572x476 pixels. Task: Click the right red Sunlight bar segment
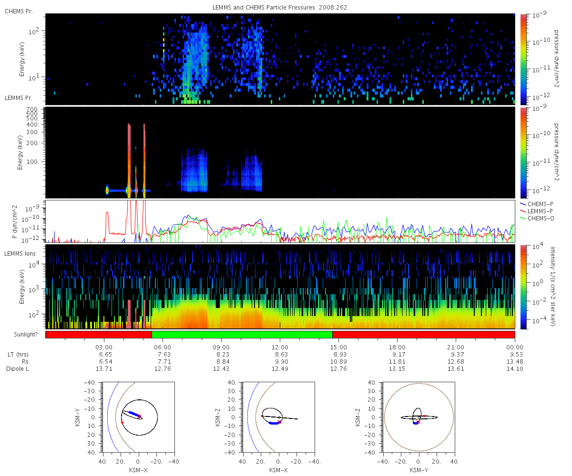point(423,334)
